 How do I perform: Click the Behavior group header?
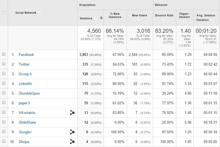tap(161, 5)
